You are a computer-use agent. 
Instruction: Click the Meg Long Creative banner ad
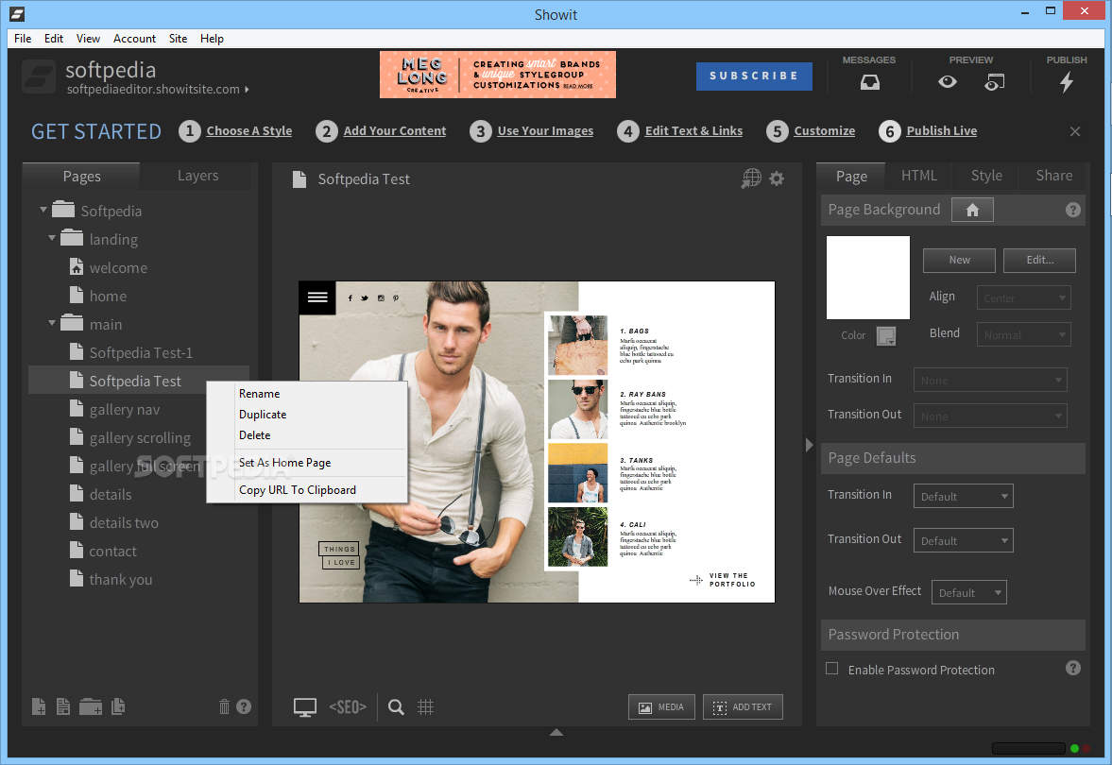[497, 75]
